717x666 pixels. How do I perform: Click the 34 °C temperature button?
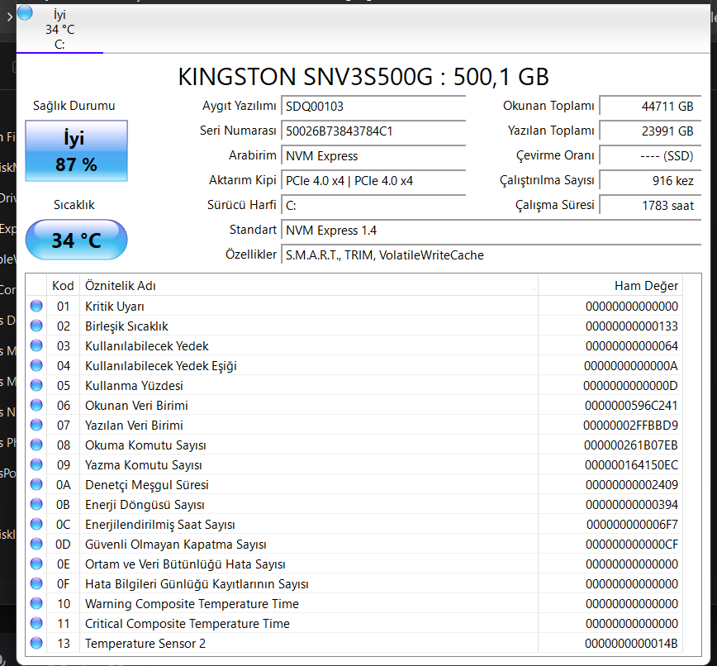point(76,240)
